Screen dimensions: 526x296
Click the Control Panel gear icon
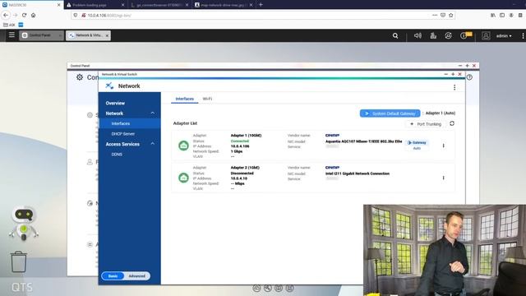tap(80, 77)
